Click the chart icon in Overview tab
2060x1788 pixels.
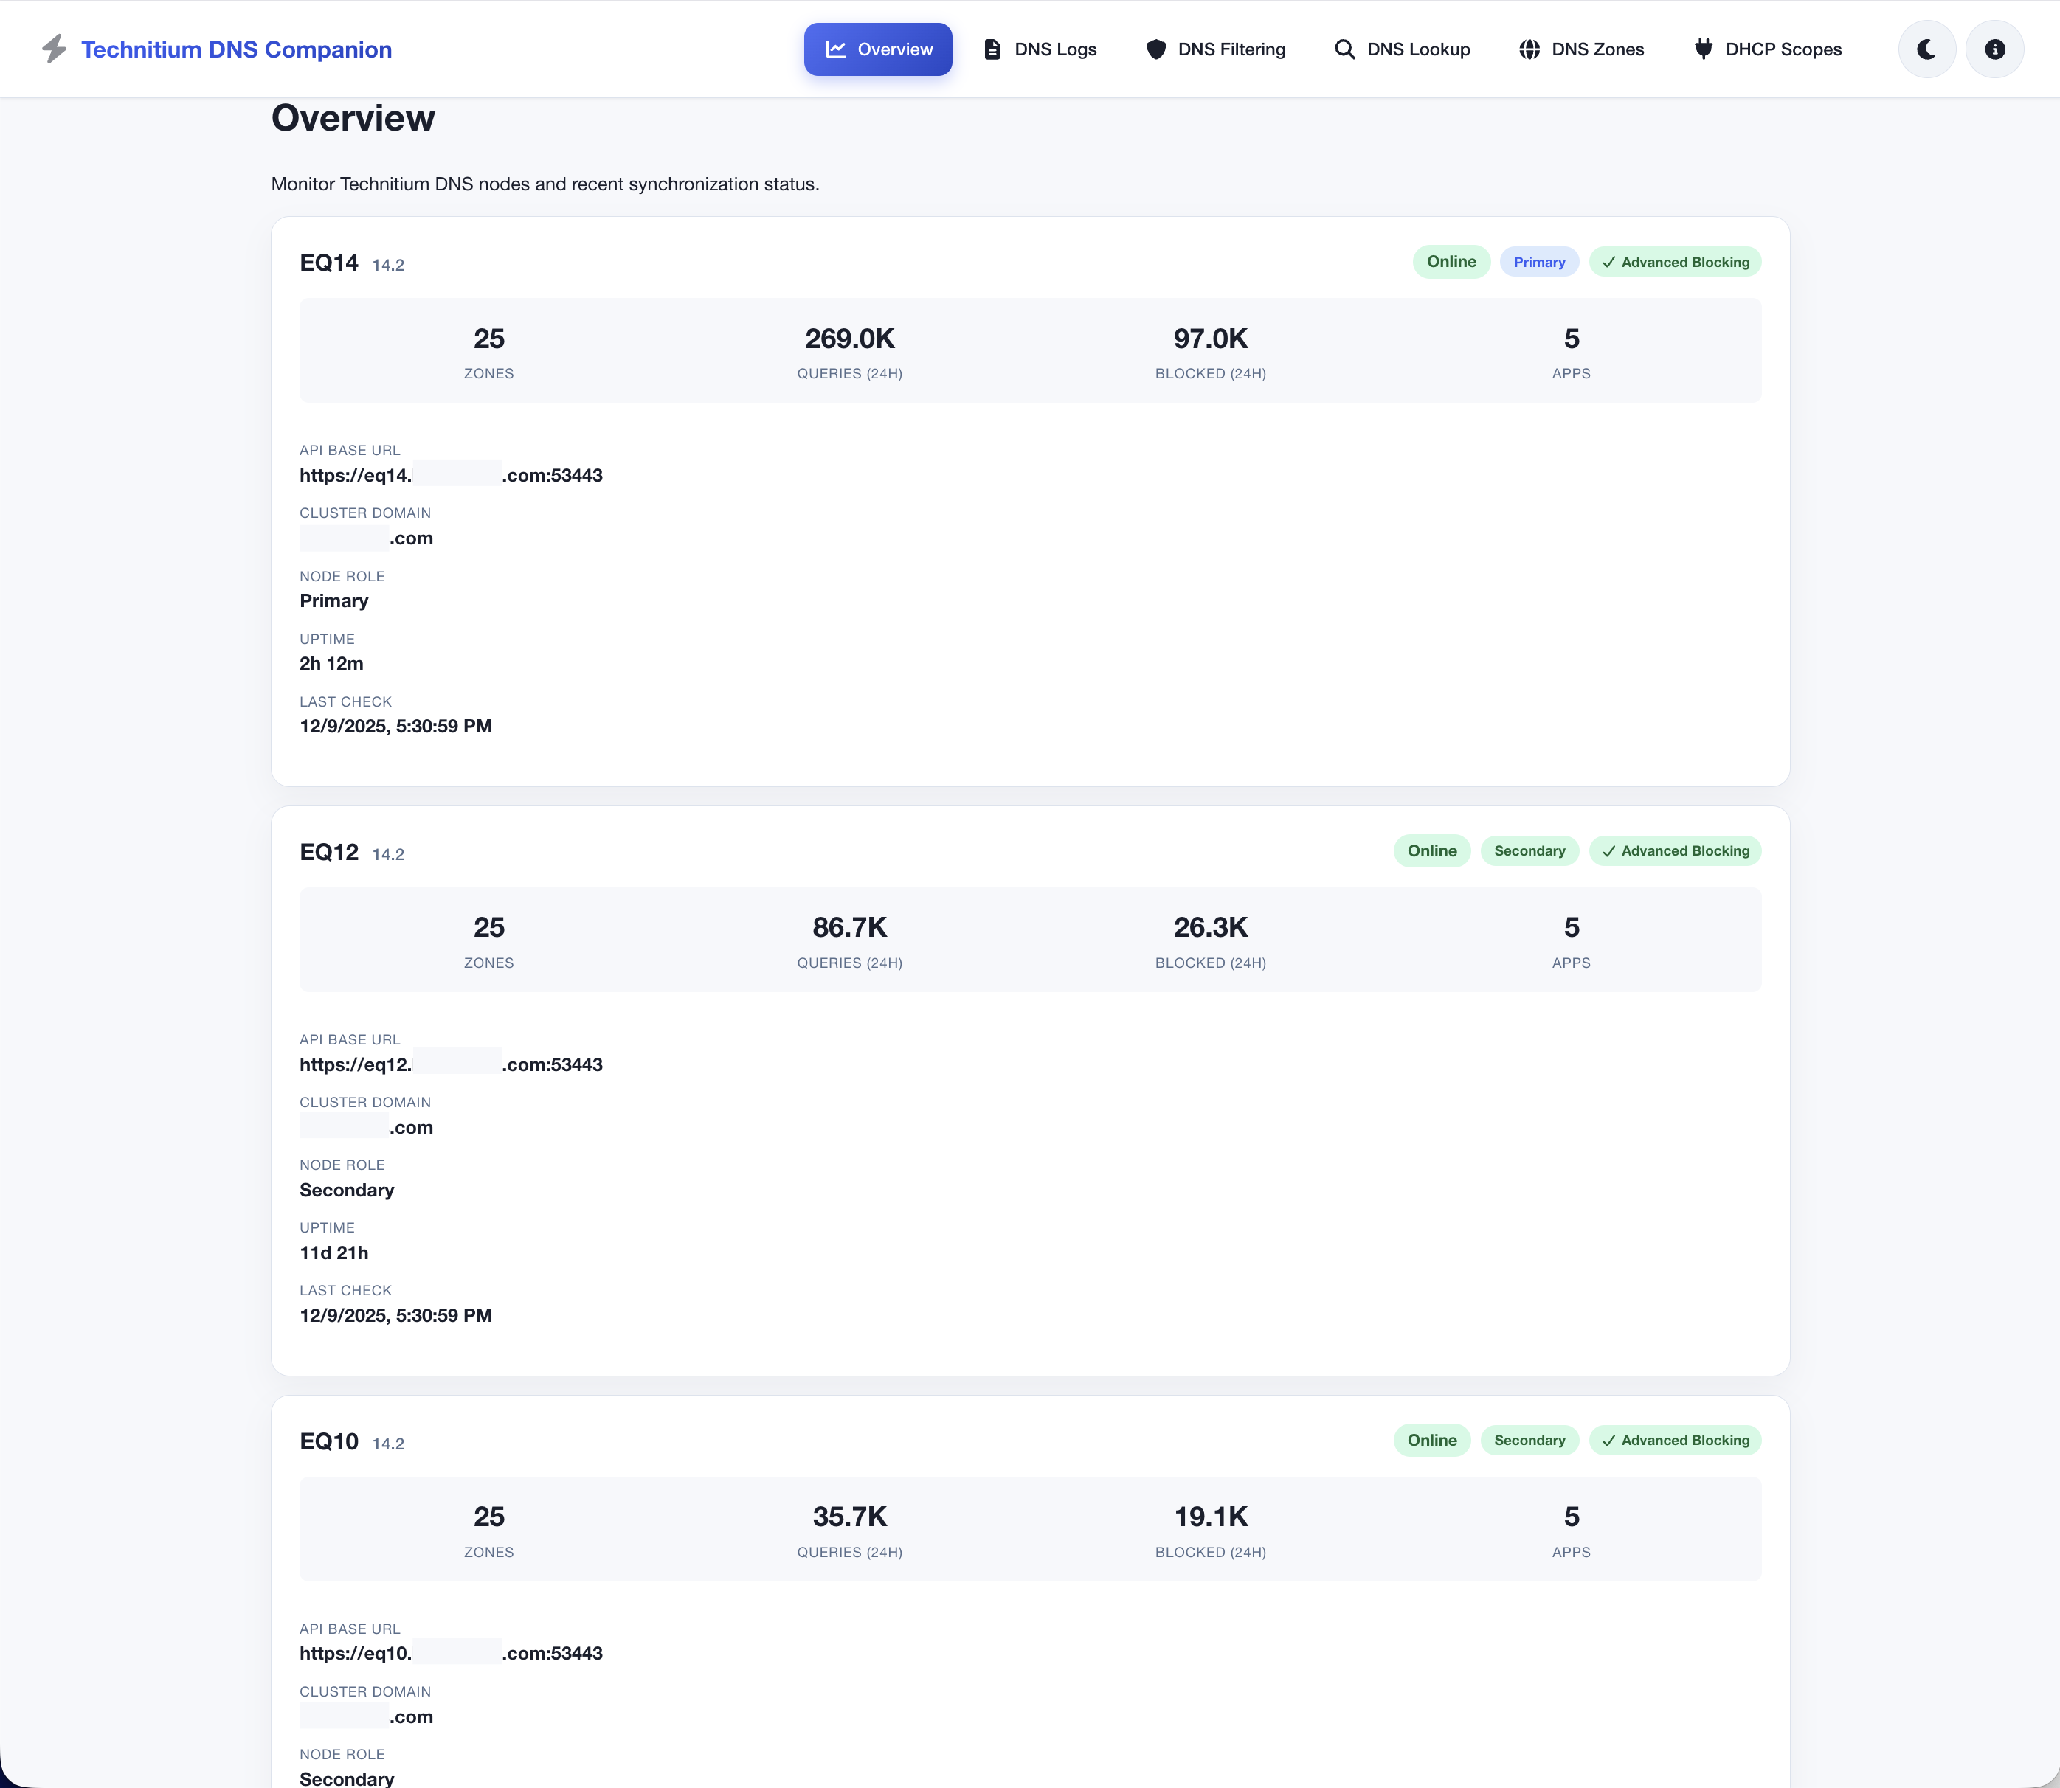pos(835,49)
